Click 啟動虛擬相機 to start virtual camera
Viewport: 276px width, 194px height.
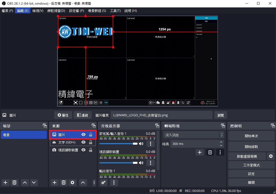pos(247,156)
